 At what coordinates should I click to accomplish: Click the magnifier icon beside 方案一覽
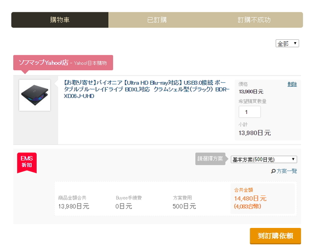pyautogui.click(x=273, y=171)
